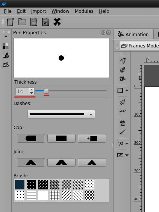Expand the rectangle shape tool arrow

(127, 90)
